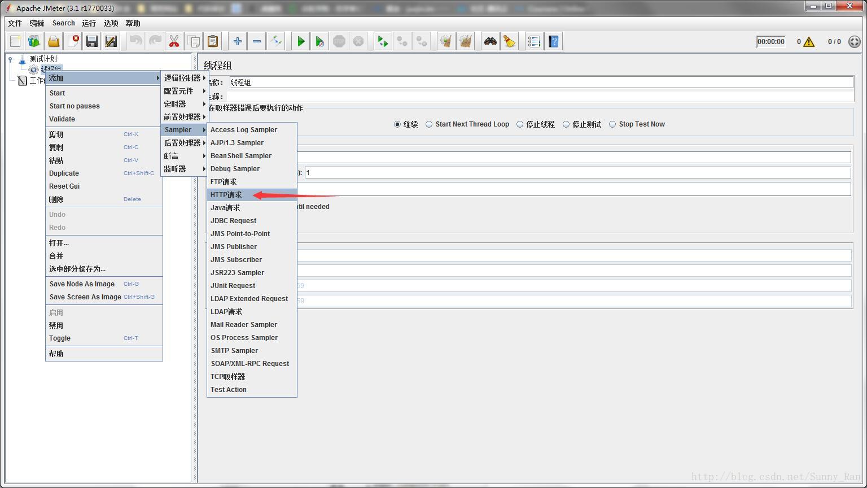
Task: Click the 注释 comments input field
Action: point(541,97)
